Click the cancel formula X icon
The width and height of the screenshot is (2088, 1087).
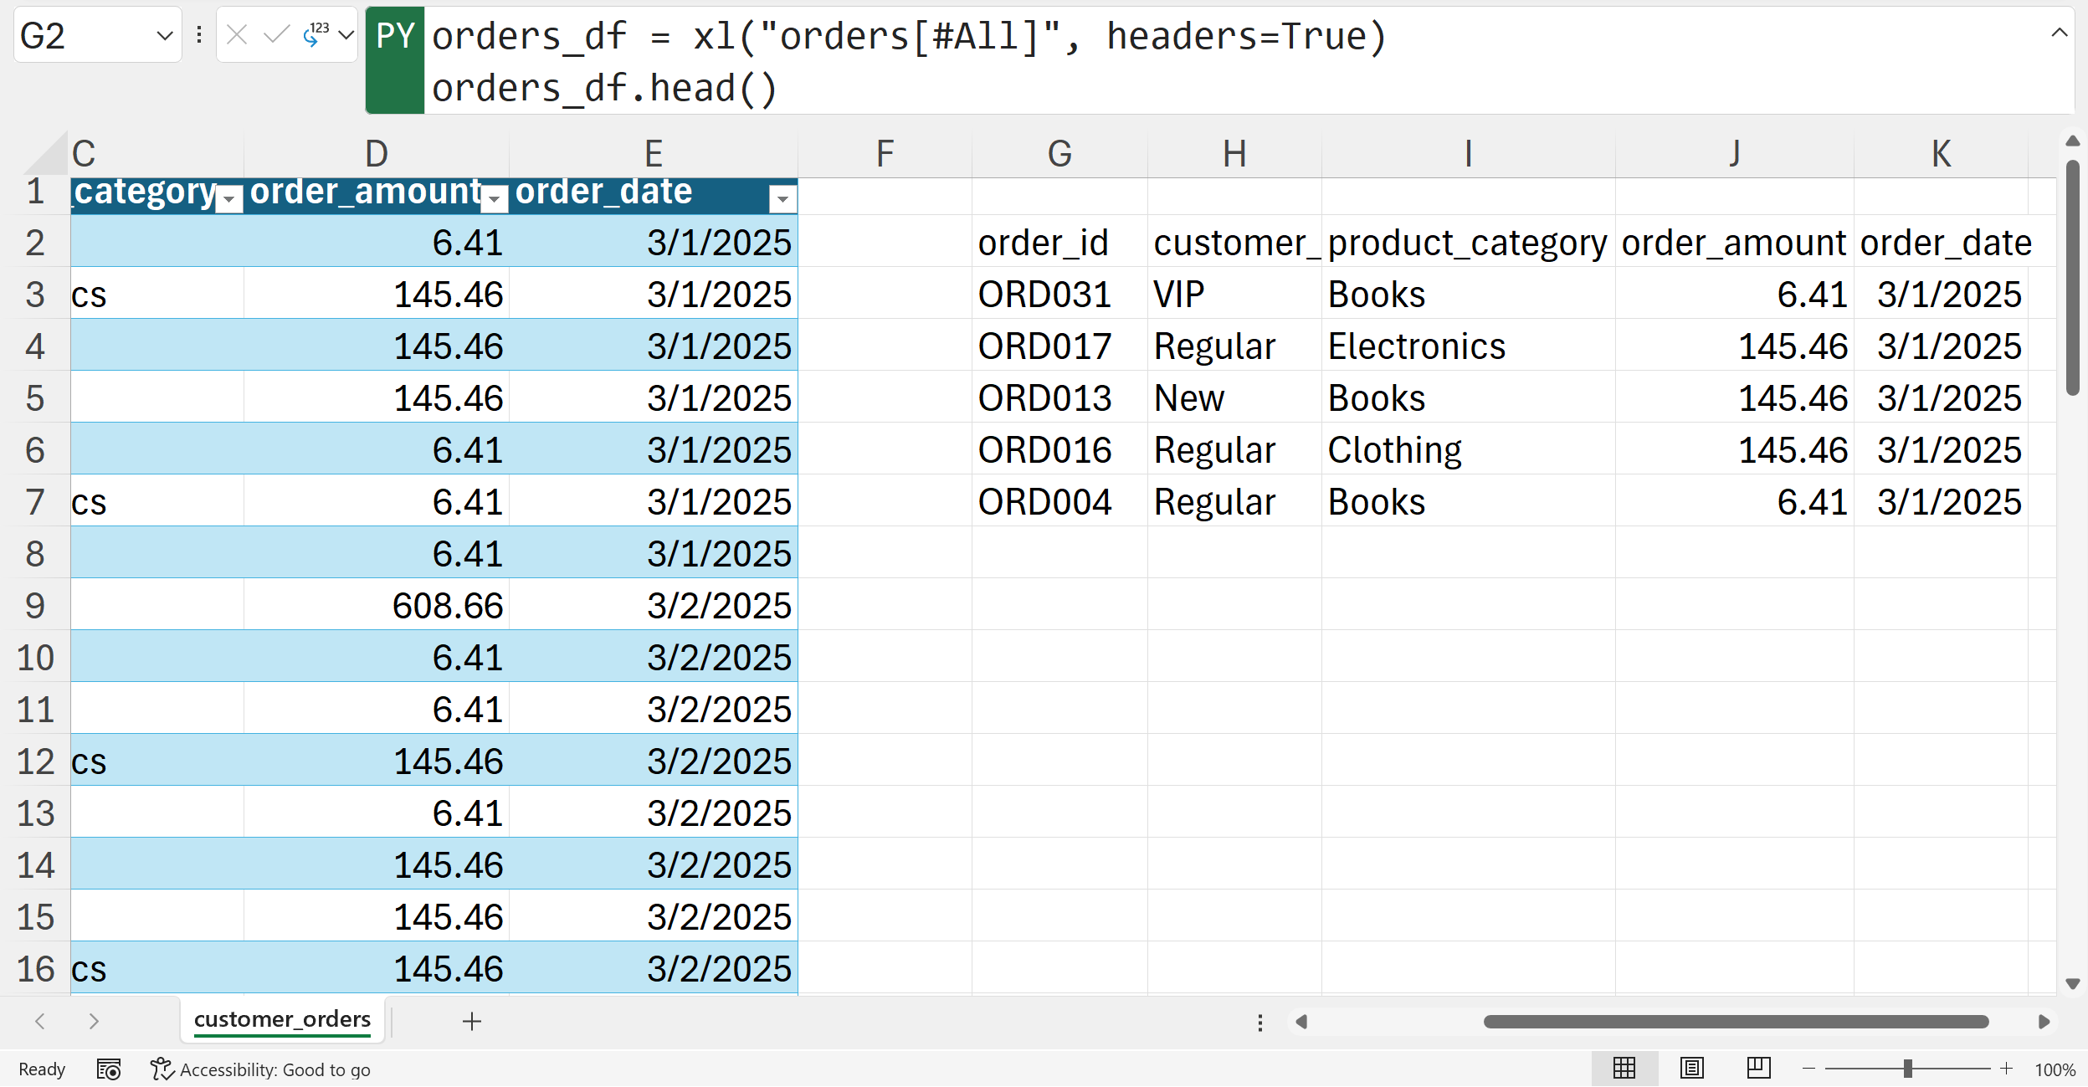click(237, 35)
